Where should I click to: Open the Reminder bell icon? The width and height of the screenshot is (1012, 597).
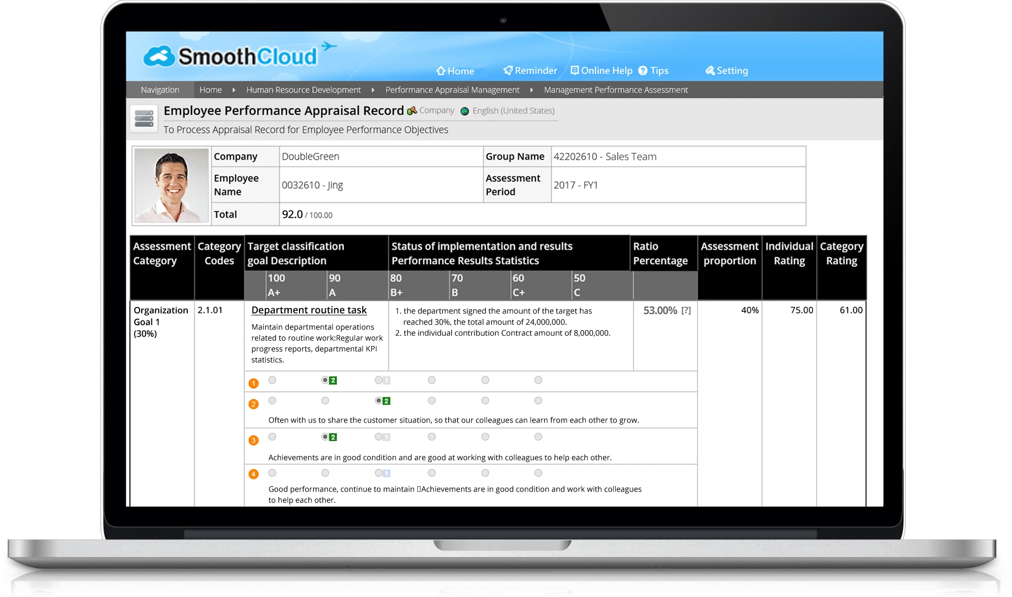coord(507,70)
